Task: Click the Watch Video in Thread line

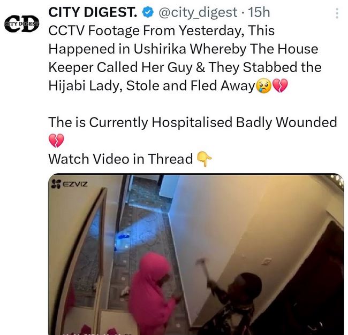Action: pos(130,159)
